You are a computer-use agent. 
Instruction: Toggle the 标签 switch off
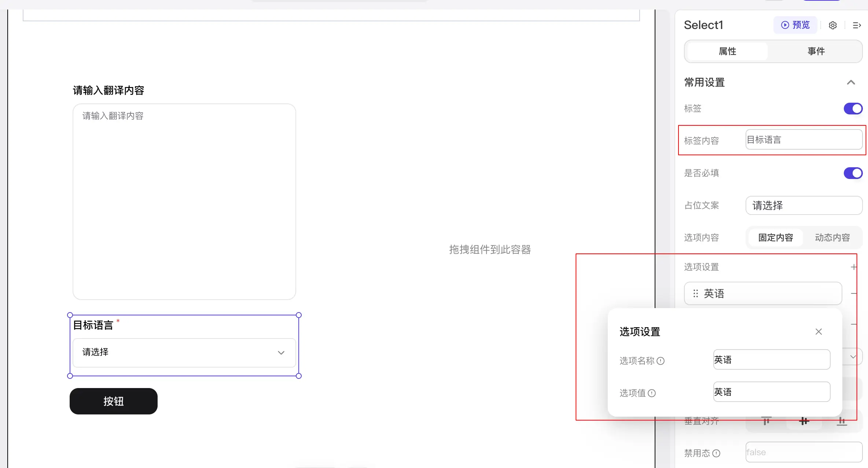853,109
